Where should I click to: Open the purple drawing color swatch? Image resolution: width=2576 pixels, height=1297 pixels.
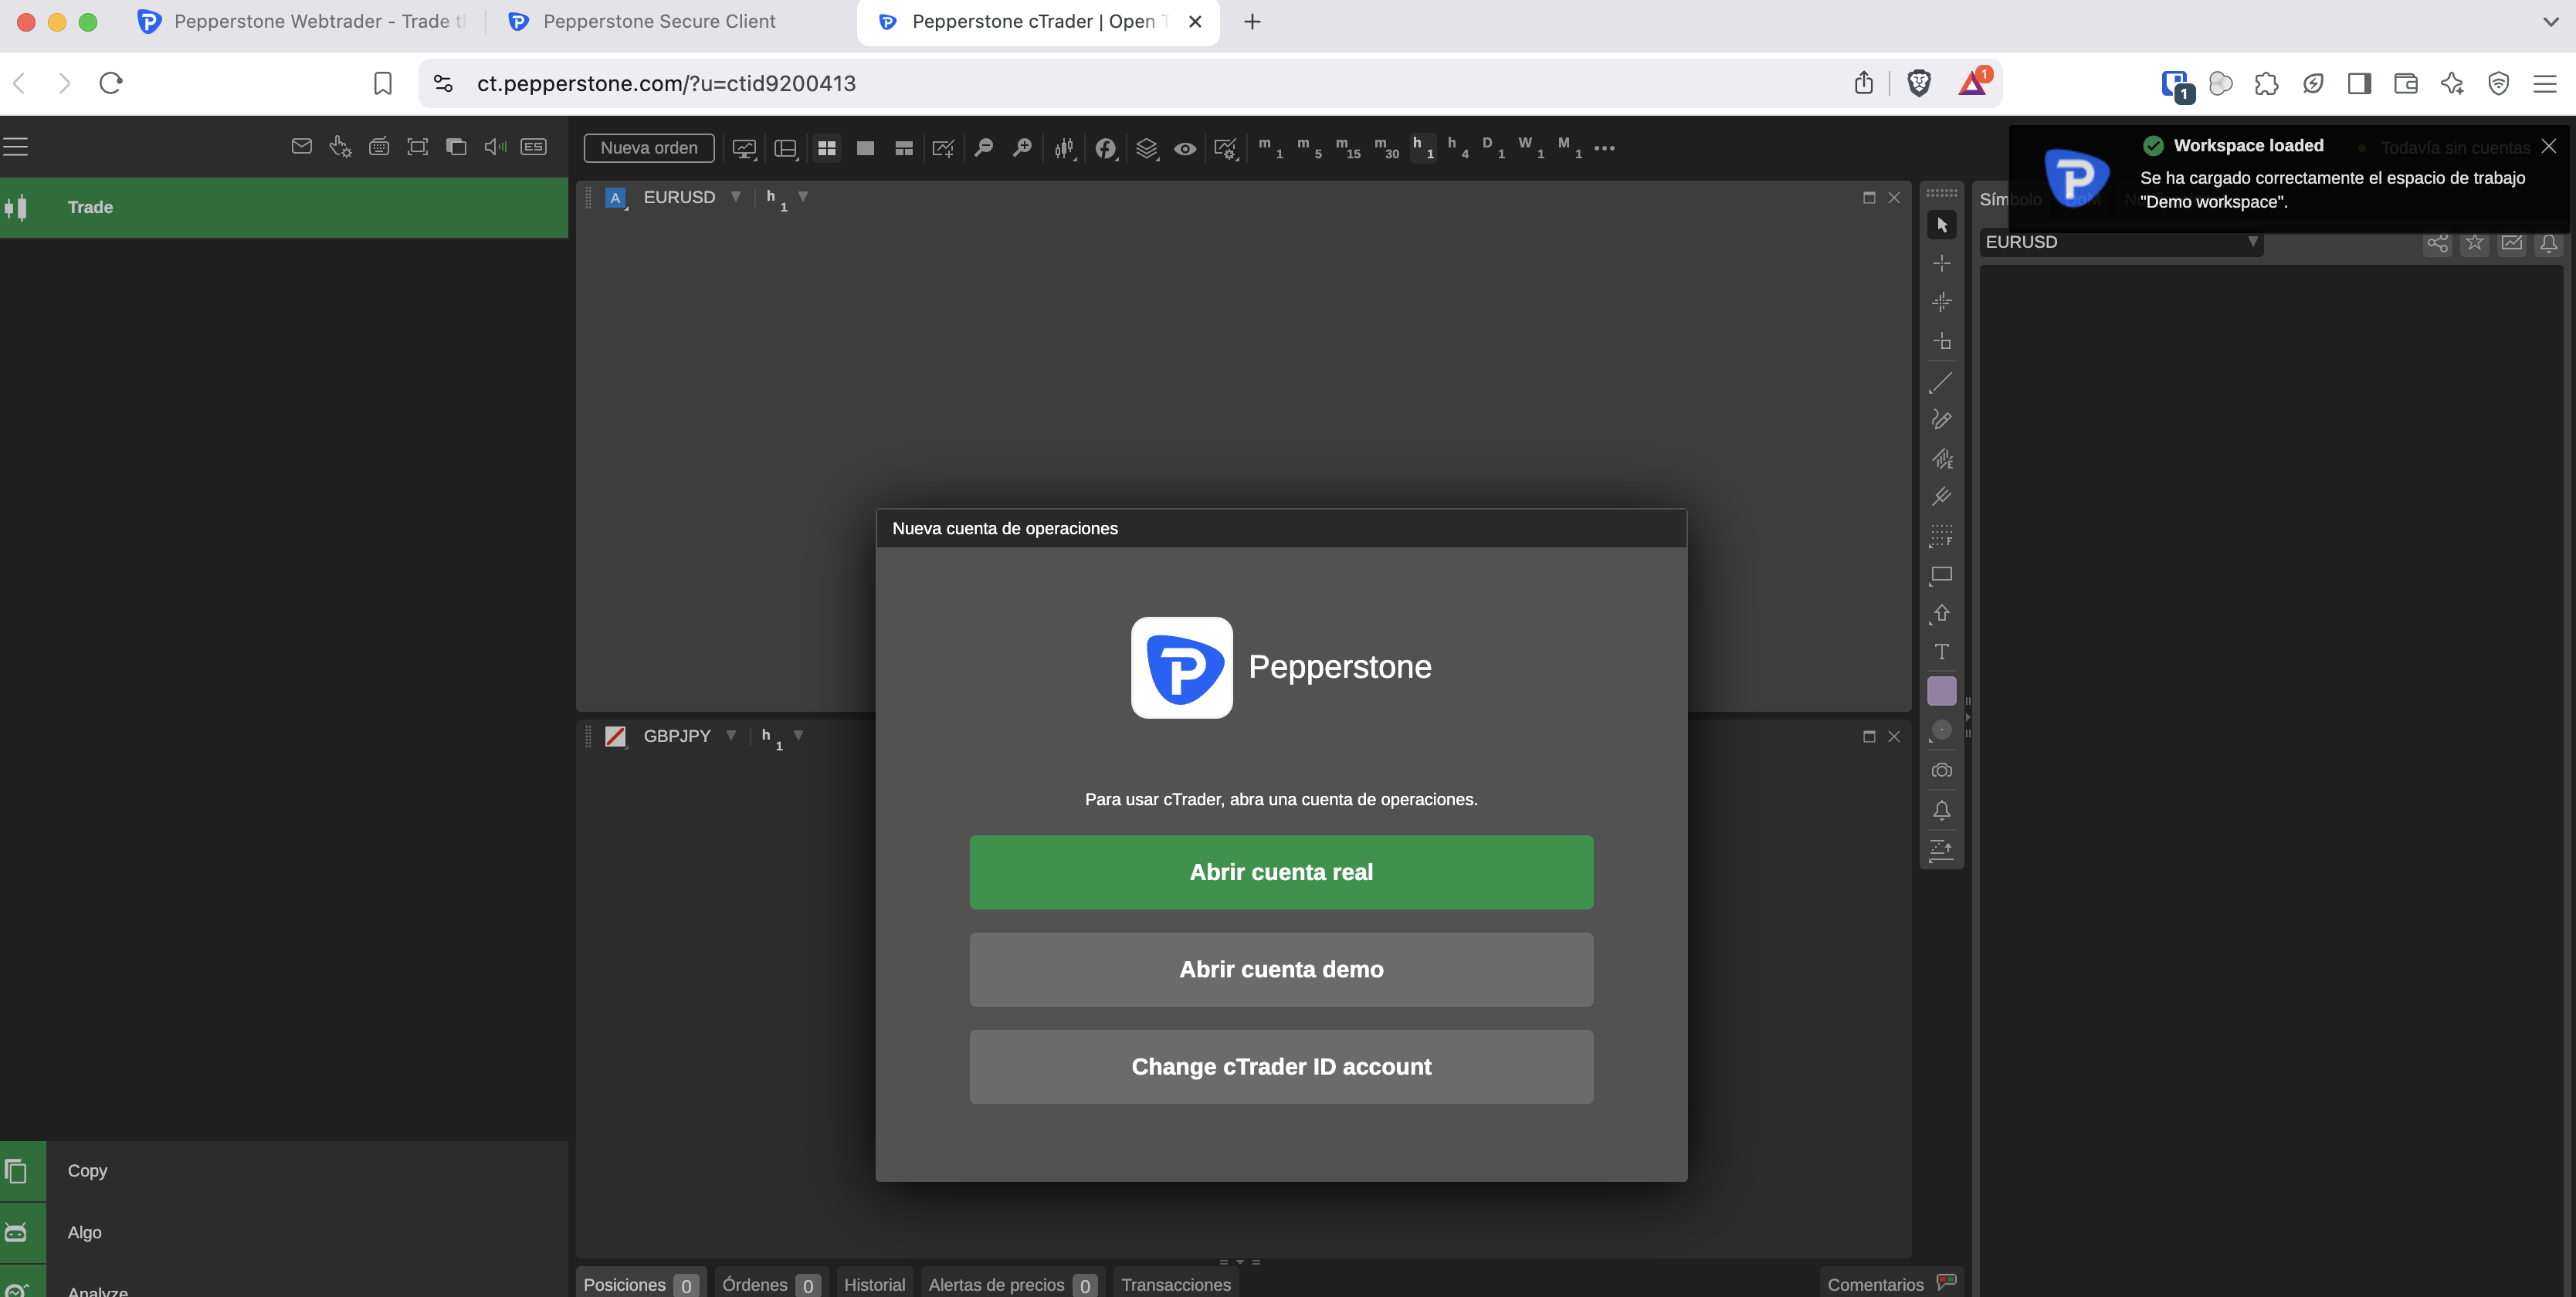[x=1941, y=691]
